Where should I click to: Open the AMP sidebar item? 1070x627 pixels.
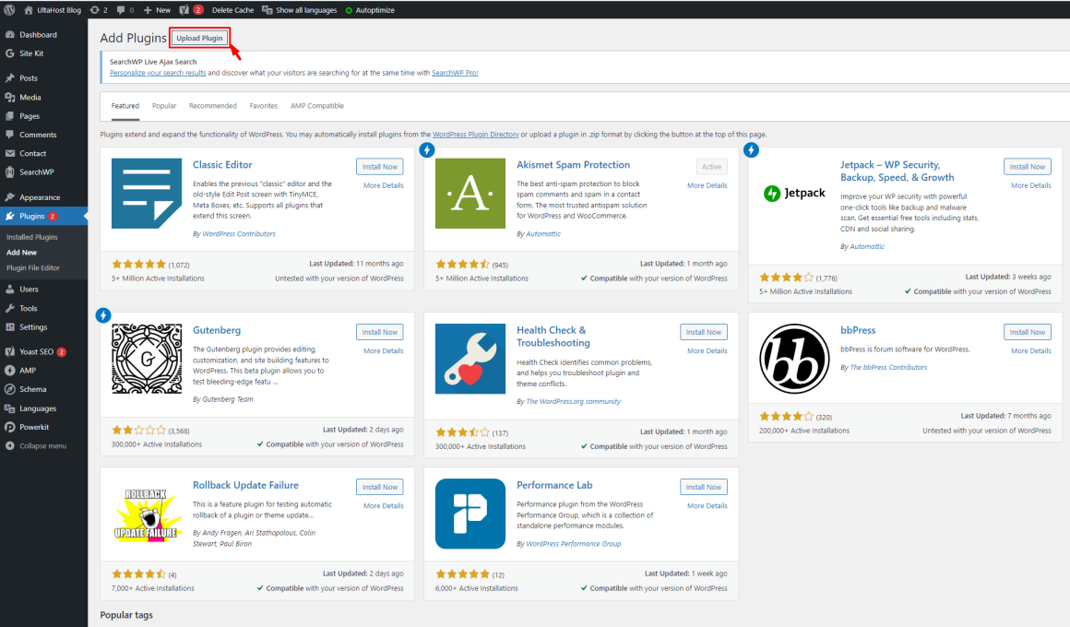tap(29, 370)
